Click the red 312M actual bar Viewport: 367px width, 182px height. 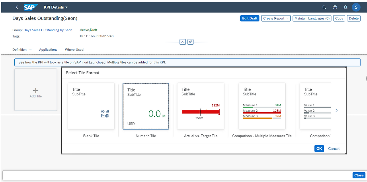click(x=201, y=111)
